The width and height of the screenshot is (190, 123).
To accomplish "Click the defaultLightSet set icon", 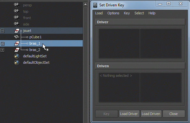I will pos(17,56).
